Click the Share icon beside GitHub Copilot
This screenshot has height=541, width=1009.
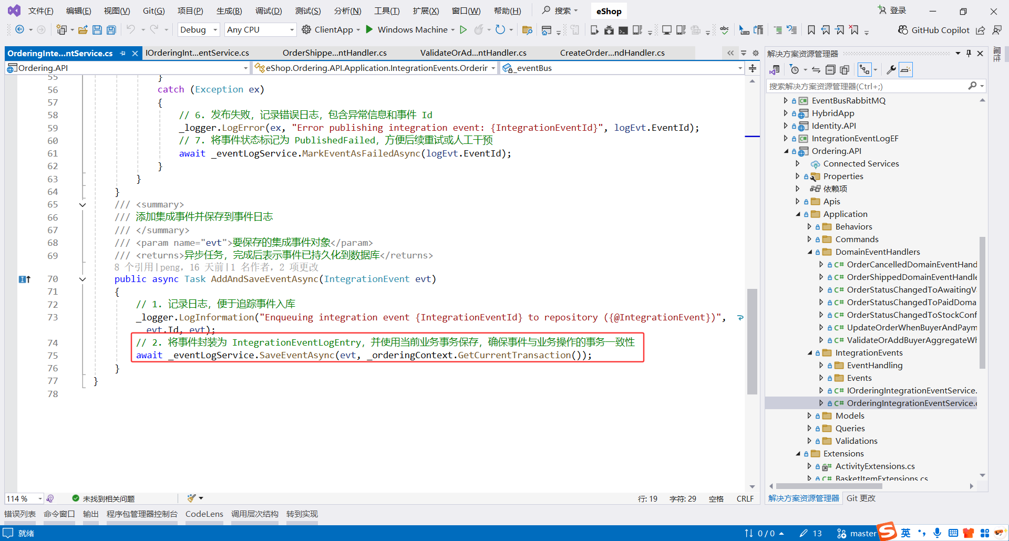(981, 30)
